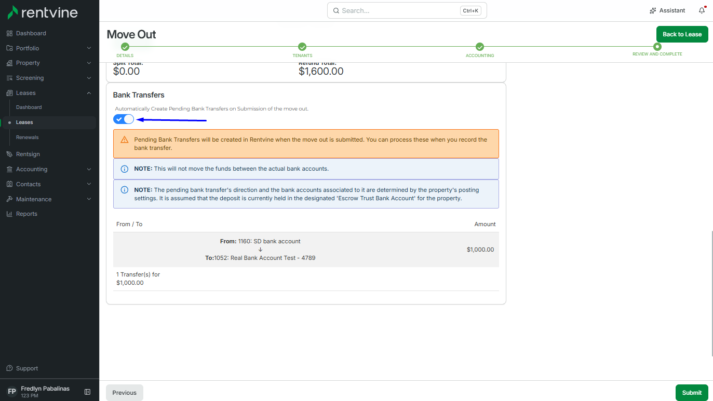
Task: Submit the move out
Action: coord(692,393)
